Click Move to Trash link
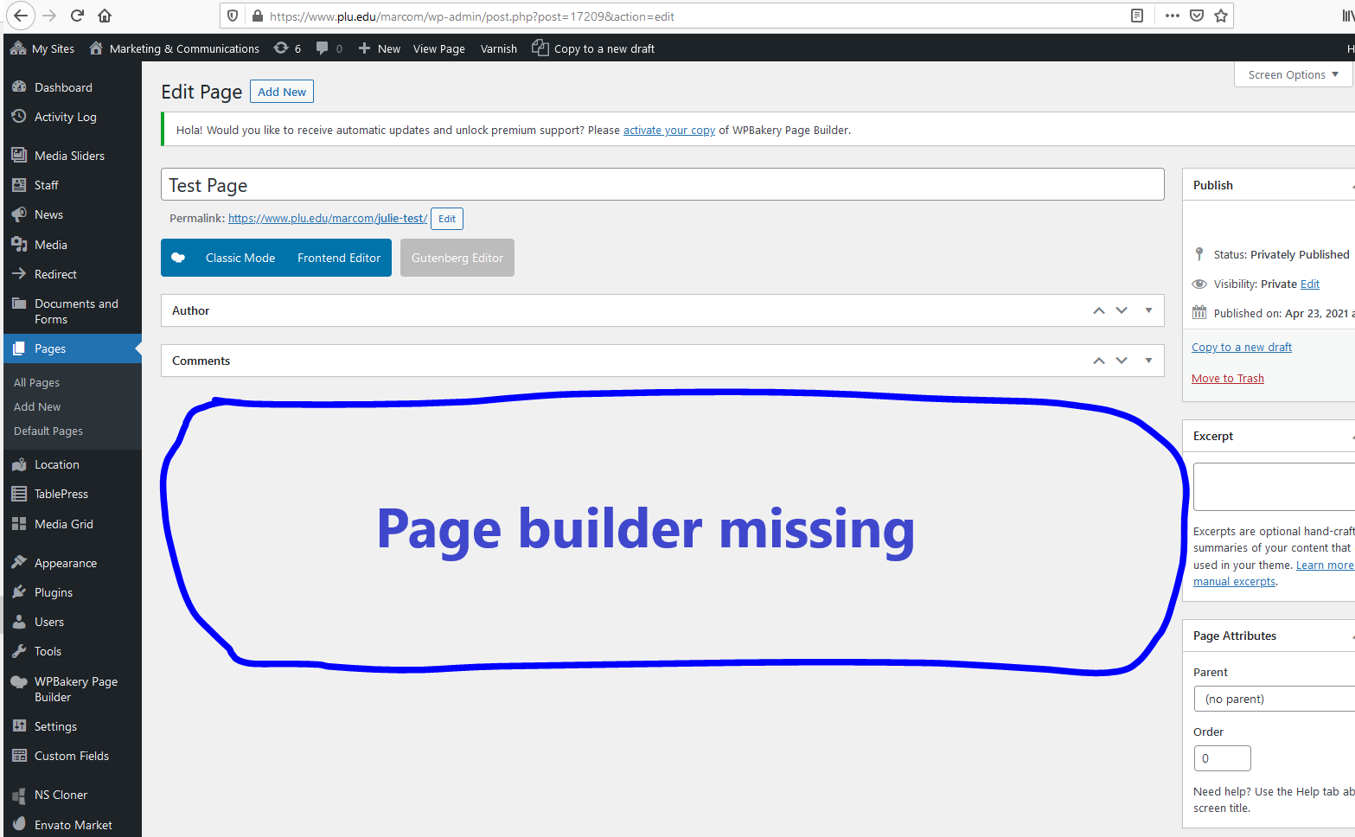1355x837 pixels. [1228, 378]
